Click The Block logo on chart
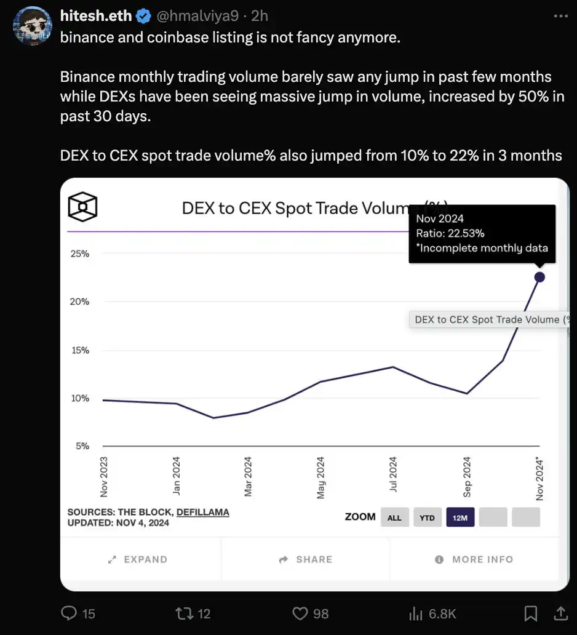The image size is (577, 635). coord(82,207)
